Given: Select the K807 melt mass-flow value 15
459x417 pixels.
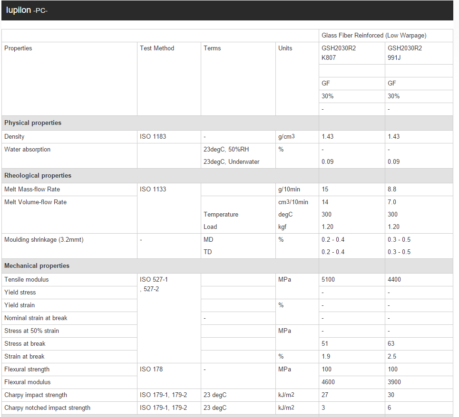Looking at the screenshot, I should pos(325,189).
